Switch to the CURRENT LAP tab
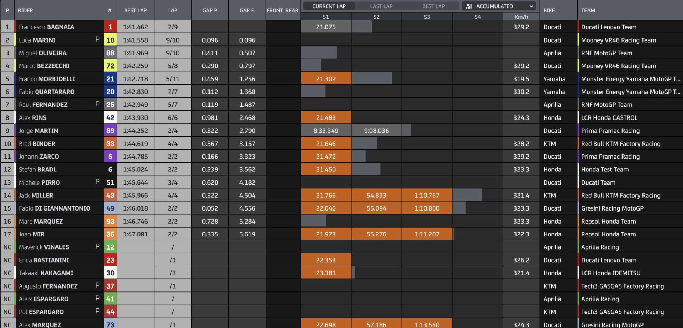This screenshot has height=328, width=683. [x=329, y=6]
